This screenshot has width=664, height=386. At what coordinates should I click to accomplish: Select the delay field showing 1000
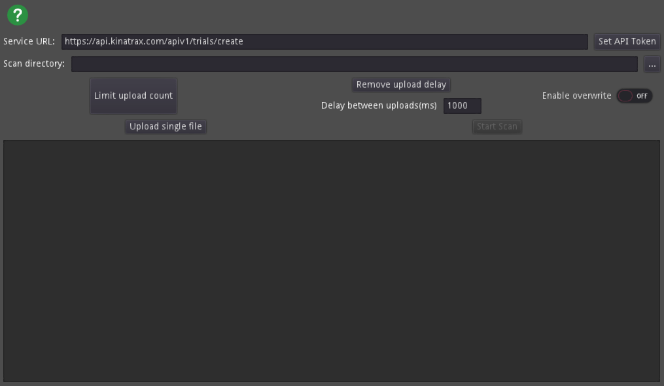pyautogui.click(x=462, y=106)
